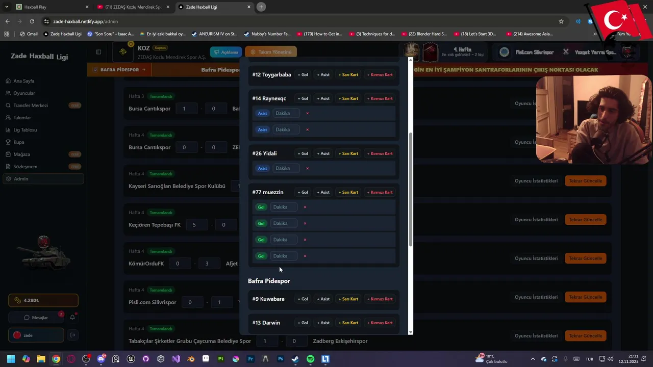Screen dimensions: 653x367
Task: Click the KOZ team logo badge
Action: [123, 51]
